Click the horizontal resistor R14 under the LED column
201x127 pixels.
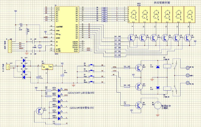[58, 124]
